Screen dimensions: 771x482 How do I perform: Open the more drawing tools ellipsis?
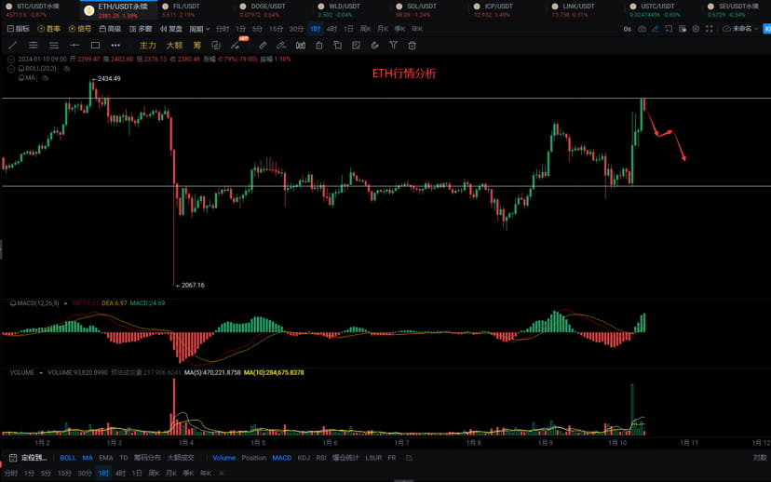tap(115, 46)
